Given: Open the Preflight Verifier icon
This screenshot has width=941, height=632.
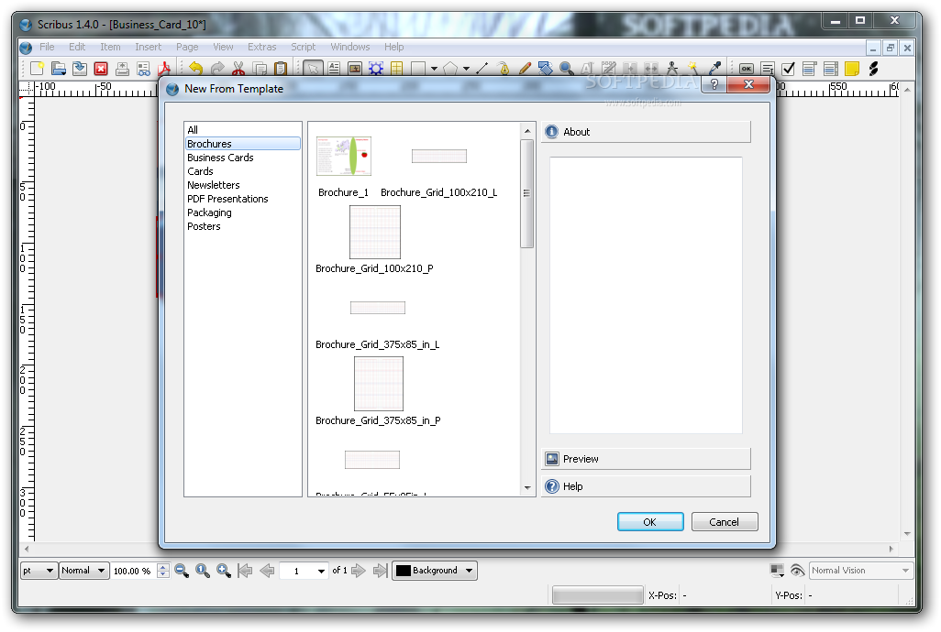Looking at the screenshot, I should (143, 69).
